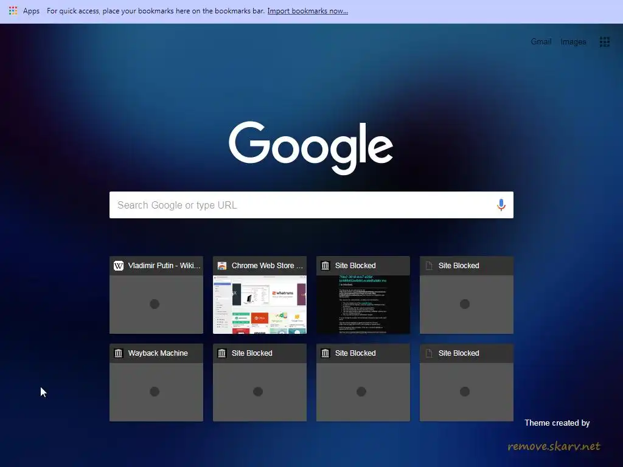
Task: Open the Chrome Web Store thumbnail preview
Action: 259,305
